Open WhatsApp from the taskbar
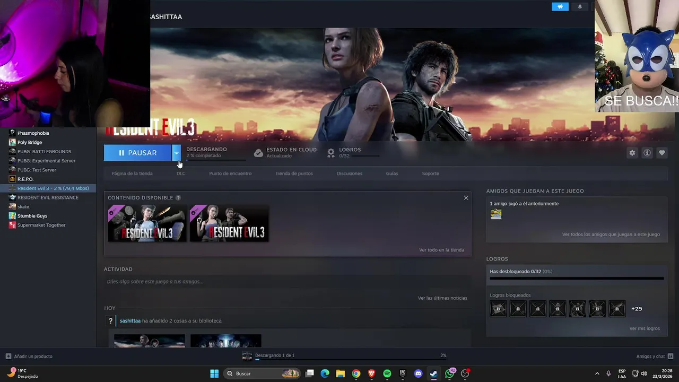The width and height of the screenshot is (679, 382). [450, 374]
